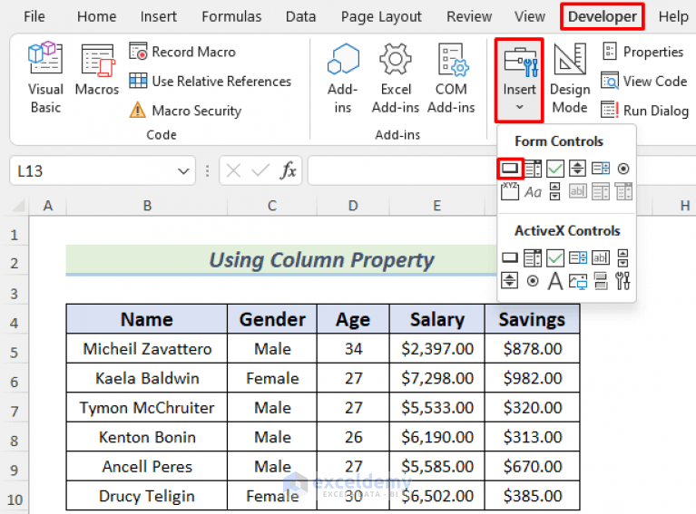The width and height of the screenshot is (696, 514).
Task: Open the Help tab
Action: click(x=673, y=17)
